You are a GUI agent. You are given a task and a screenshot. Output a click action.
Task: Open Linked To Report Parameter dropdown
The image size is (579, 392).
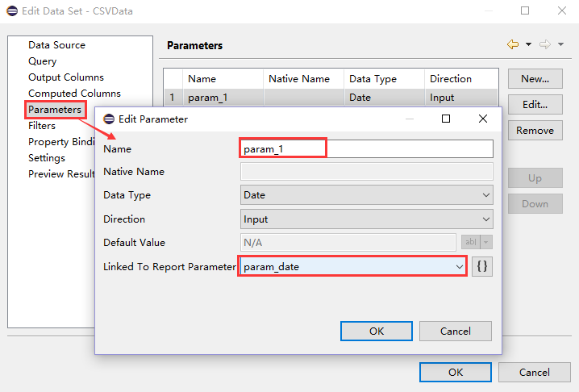click(x=352, y=266)
